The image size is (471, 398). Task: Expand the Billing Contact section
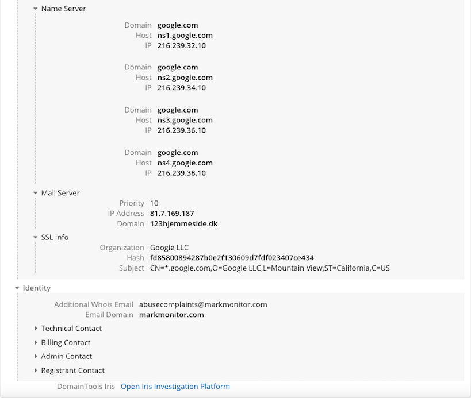(36, 343)
